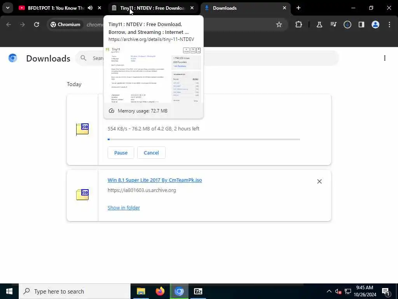Go back using the back arrow
The image size is (398, 299).
pos(9,25)
